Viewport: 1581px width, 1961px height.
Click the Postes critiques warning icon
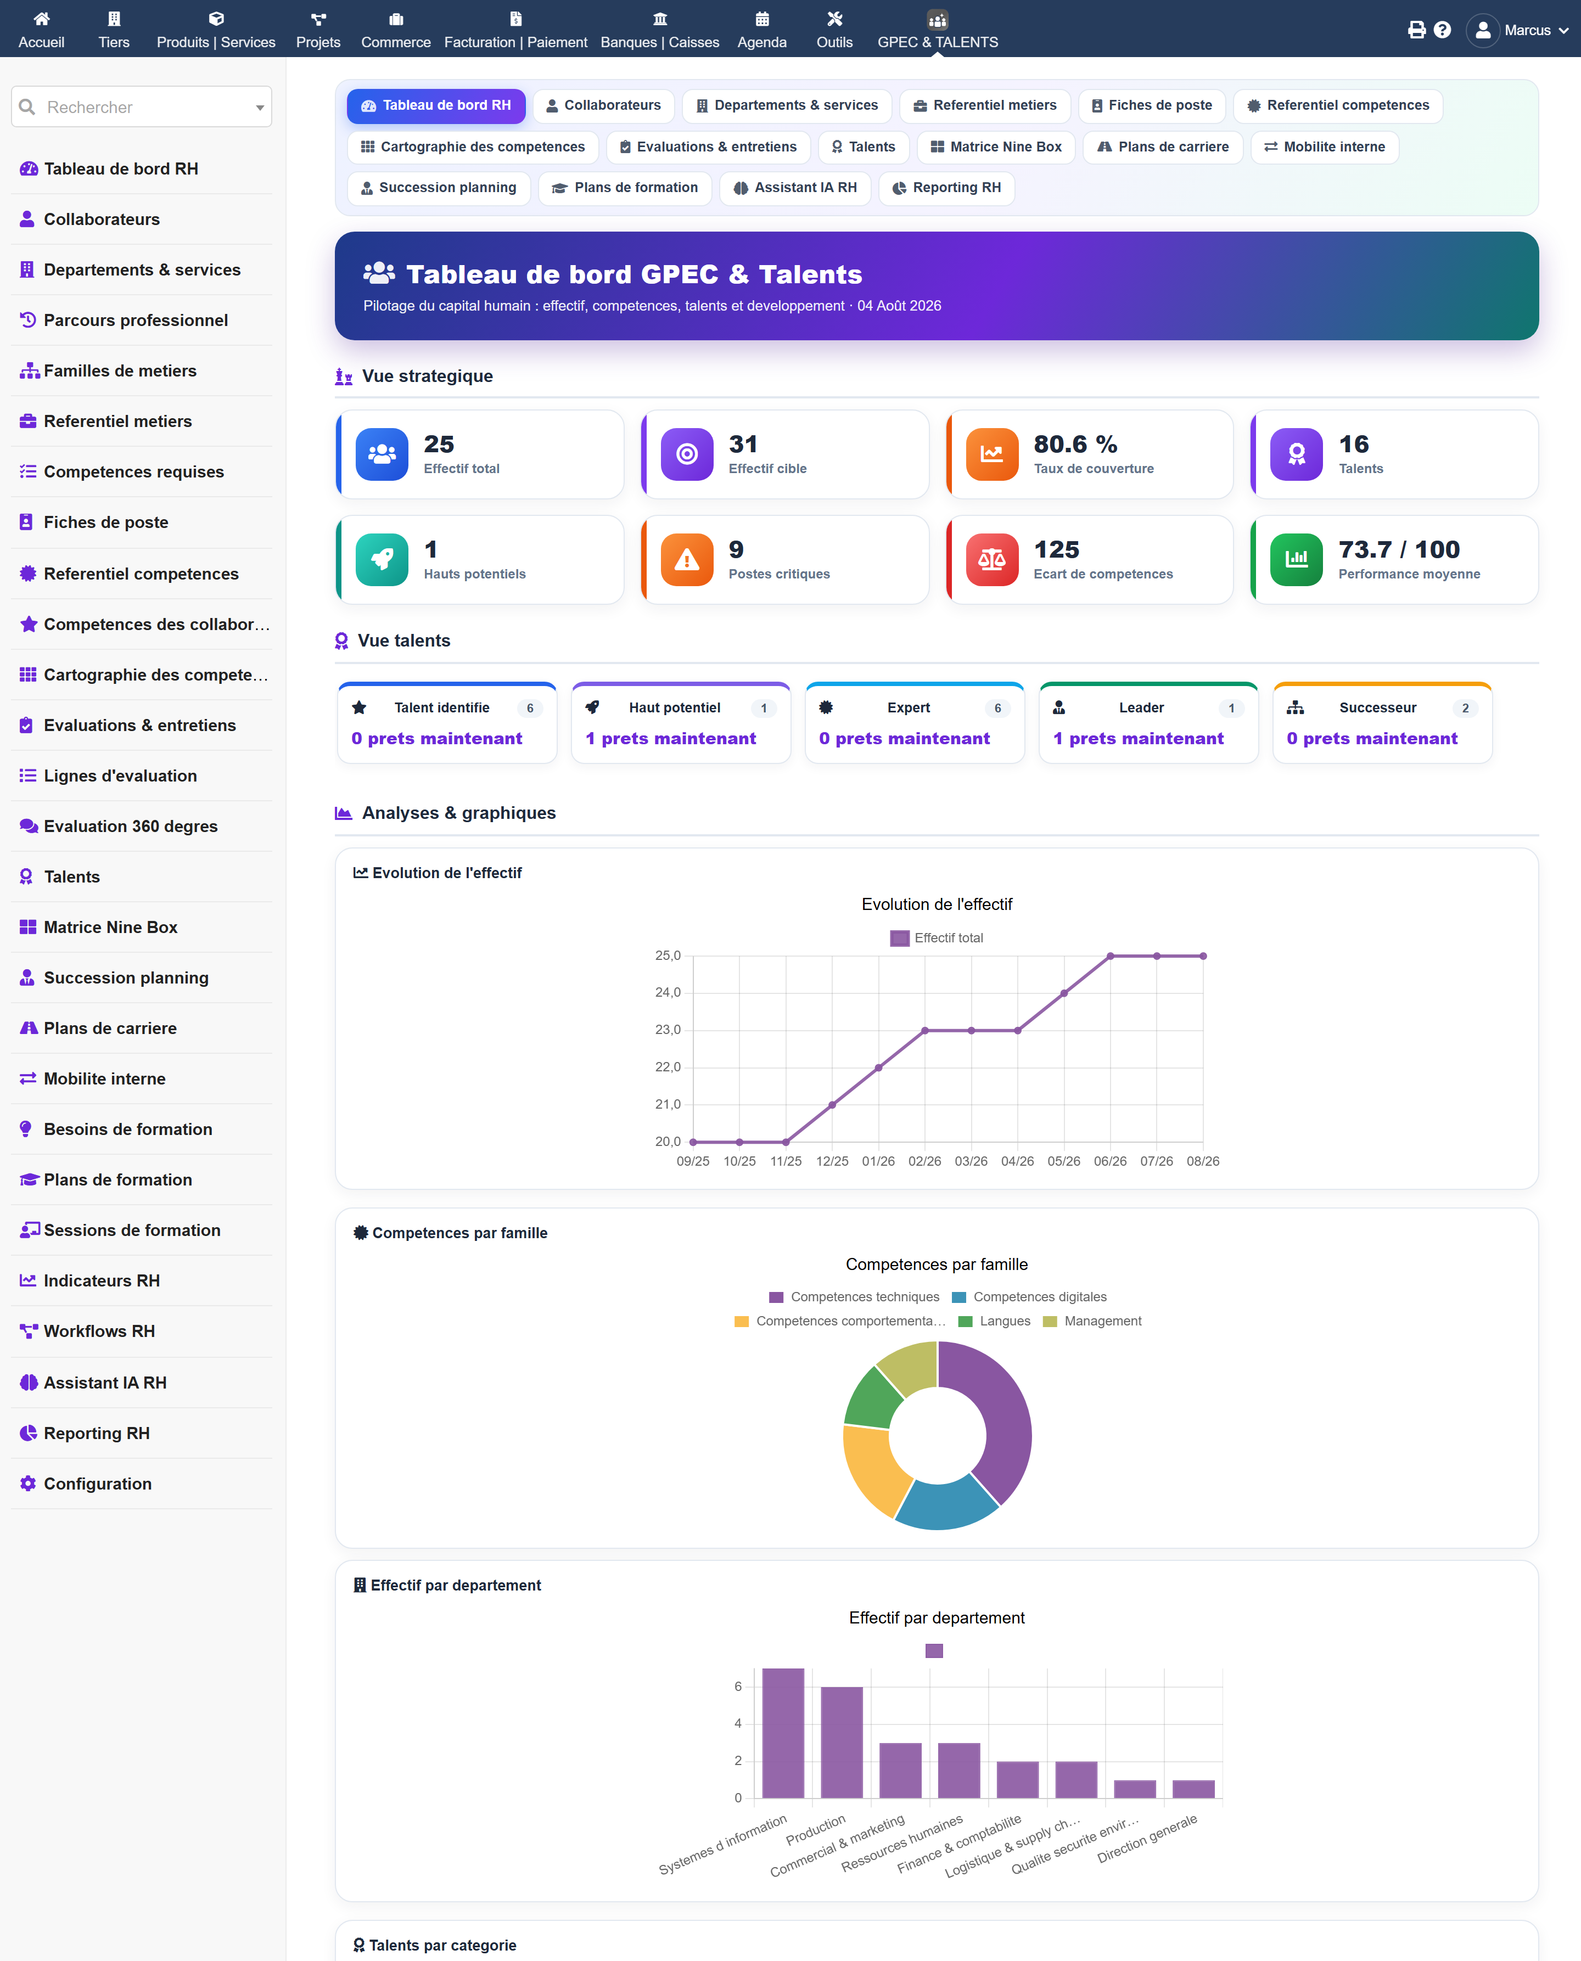pyautogui.click(x=687, y=559)
